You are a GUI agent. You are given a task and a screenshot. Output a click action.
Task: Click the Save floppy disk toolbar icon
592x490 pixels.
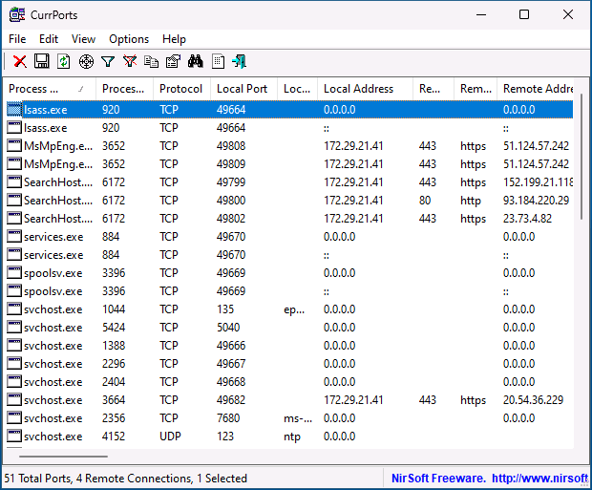[x=41, y=62]
